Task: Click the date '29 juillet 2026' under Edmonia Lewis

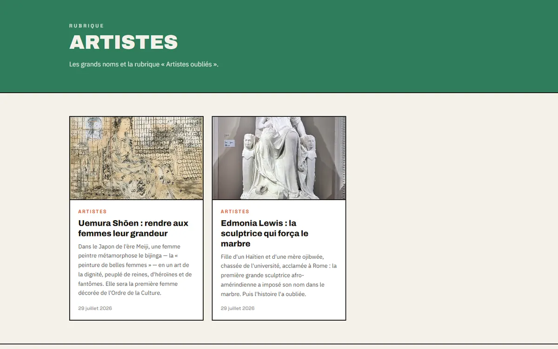Action: tap(238, 308)
